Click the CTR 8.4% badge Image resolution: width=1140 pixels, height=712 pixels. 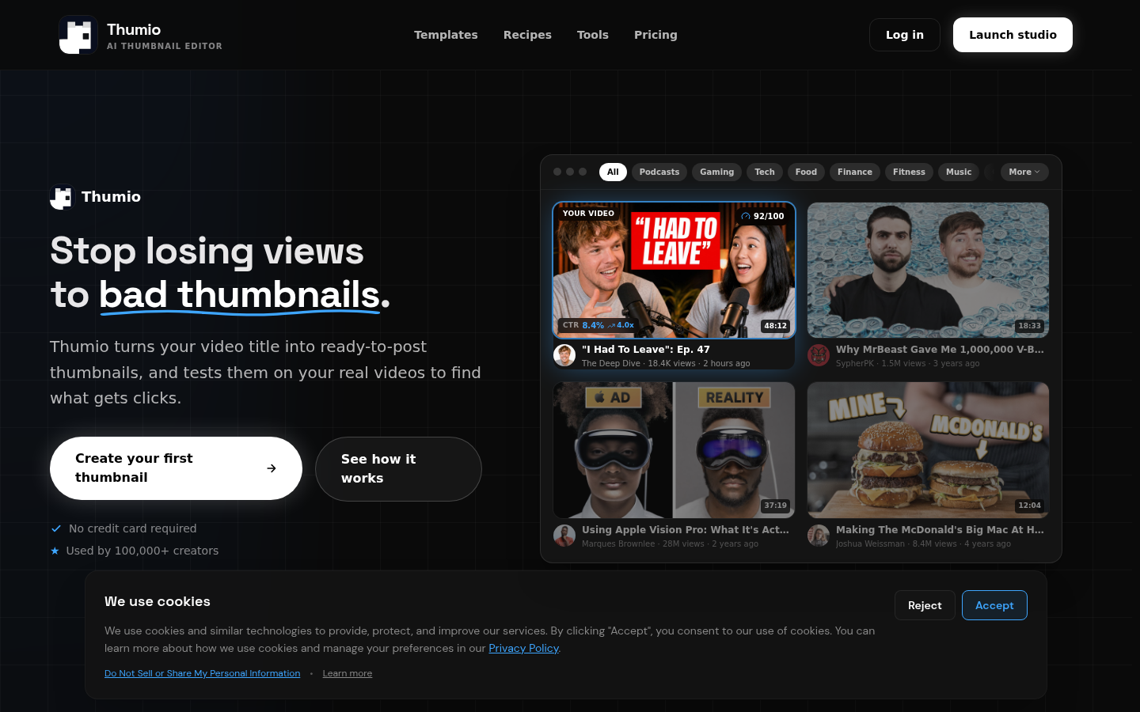(x=598, y=325)
